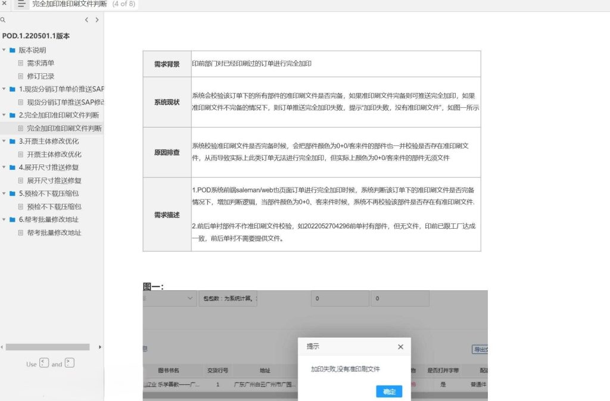Click the 导出 button at the right
This screenshot has width=610, height=401.
pyautogui.click(x=480, y=350)
